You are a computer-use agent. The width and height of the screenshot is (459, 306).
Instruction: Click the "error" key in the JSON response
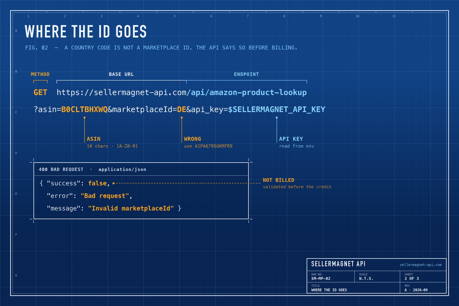click(60, 196)
